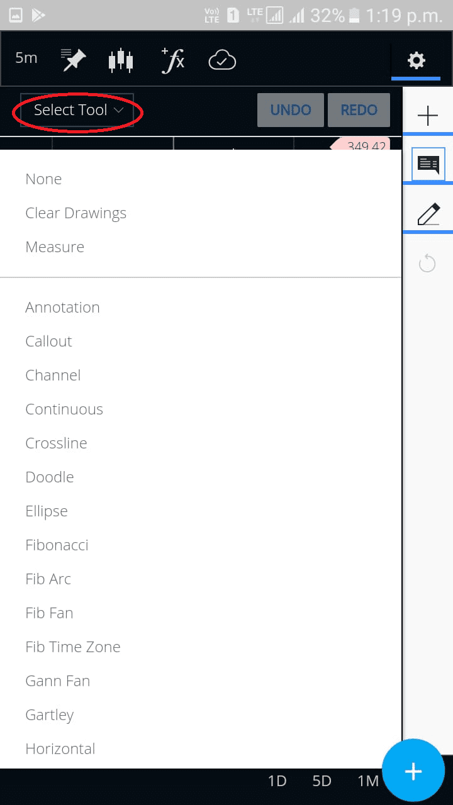
Task: Choose Clear Drawings from the tool menu
Action: 75,213
